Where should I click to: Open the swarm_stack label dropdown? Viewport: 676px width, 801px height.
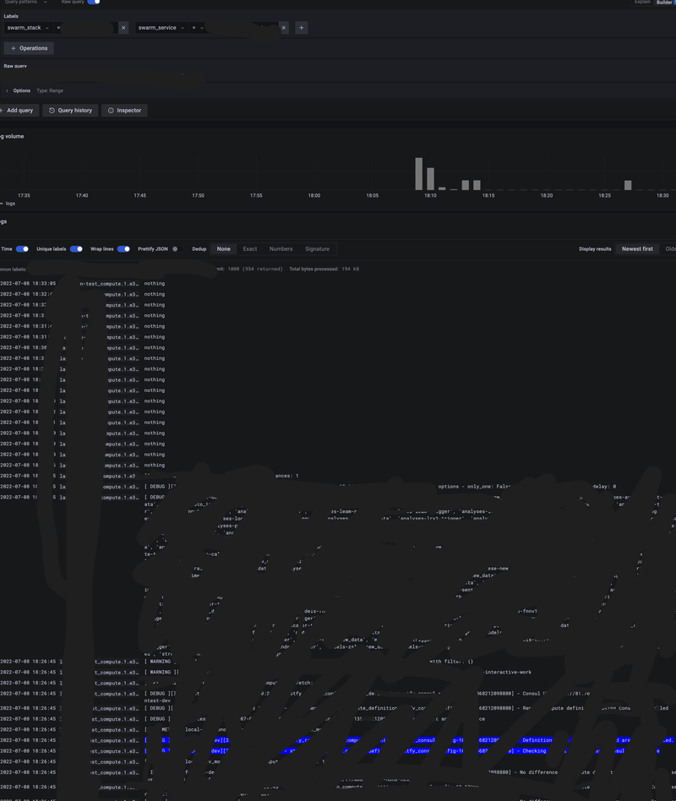pos(28,28)
